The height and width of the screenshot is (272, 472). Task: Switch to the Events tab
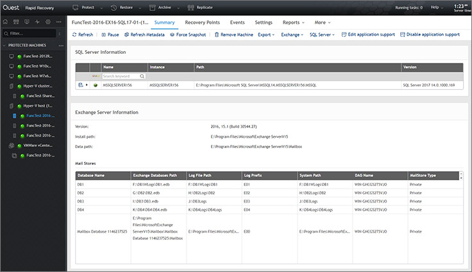[237, 22]
